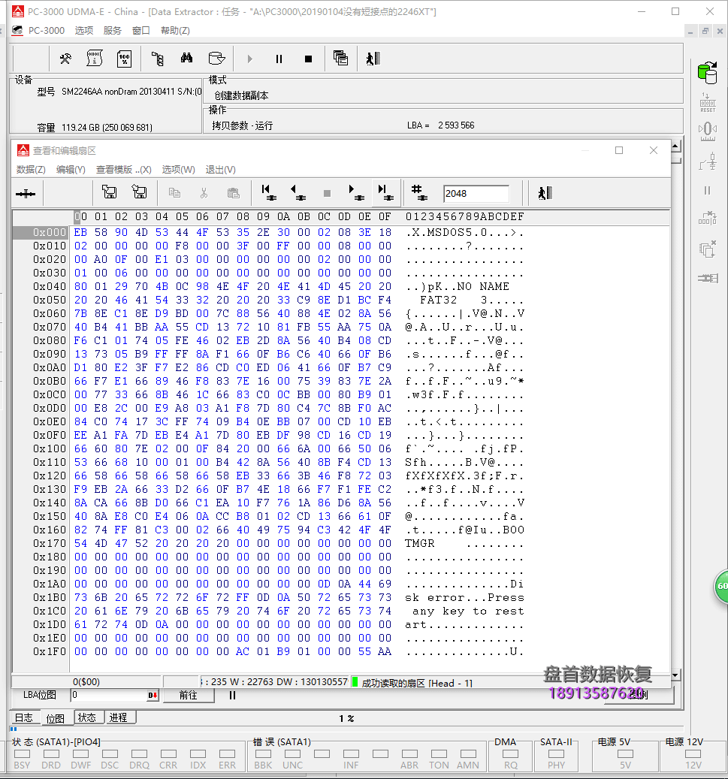Close the sector editor window

click(x=654, y=150)
